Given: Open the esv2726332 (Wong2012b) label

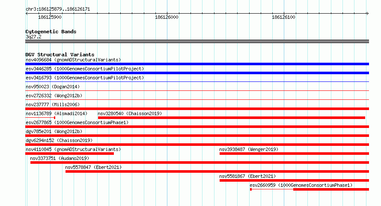Looking at the screenshot, I should pos(54,96).
